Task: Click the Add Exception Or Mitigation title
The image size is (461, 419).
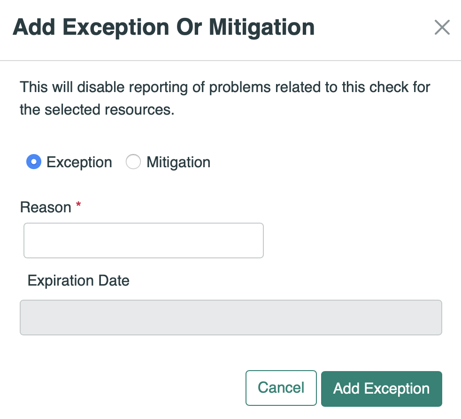Action: pos(164,27)
